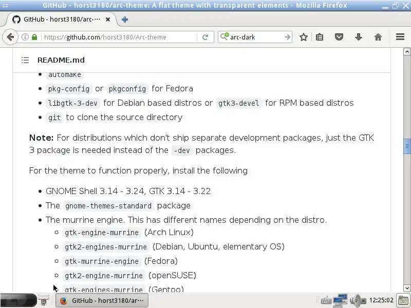411x308 pixels.
Task: Click the pkgconfig code text
Action: 127,89
